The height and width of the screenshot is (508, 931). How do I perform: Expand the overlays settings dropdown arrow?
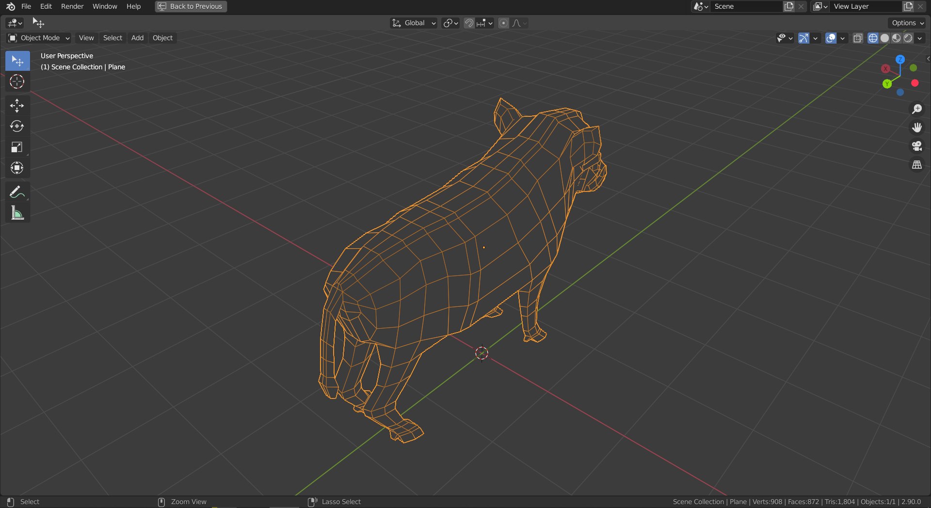click(842, 38)
